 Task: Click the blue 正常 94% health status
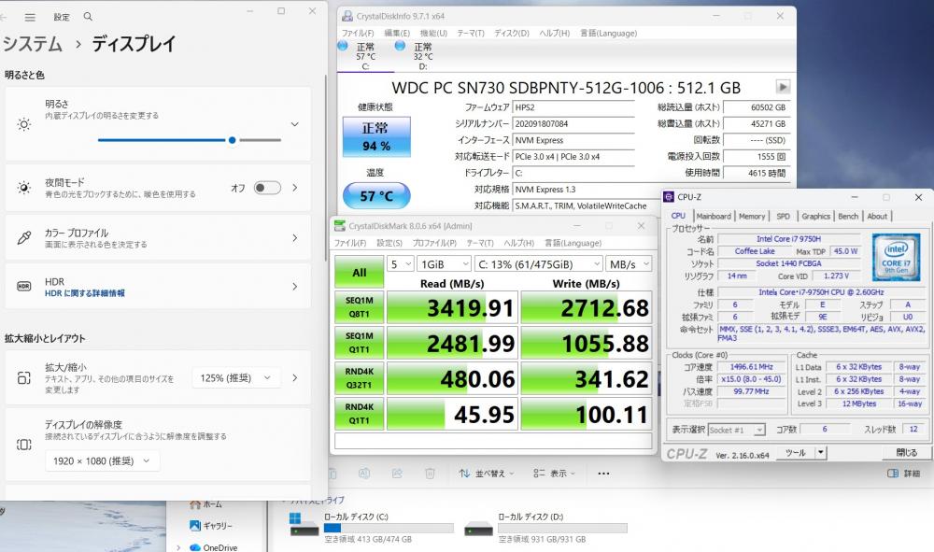(376, 137)
